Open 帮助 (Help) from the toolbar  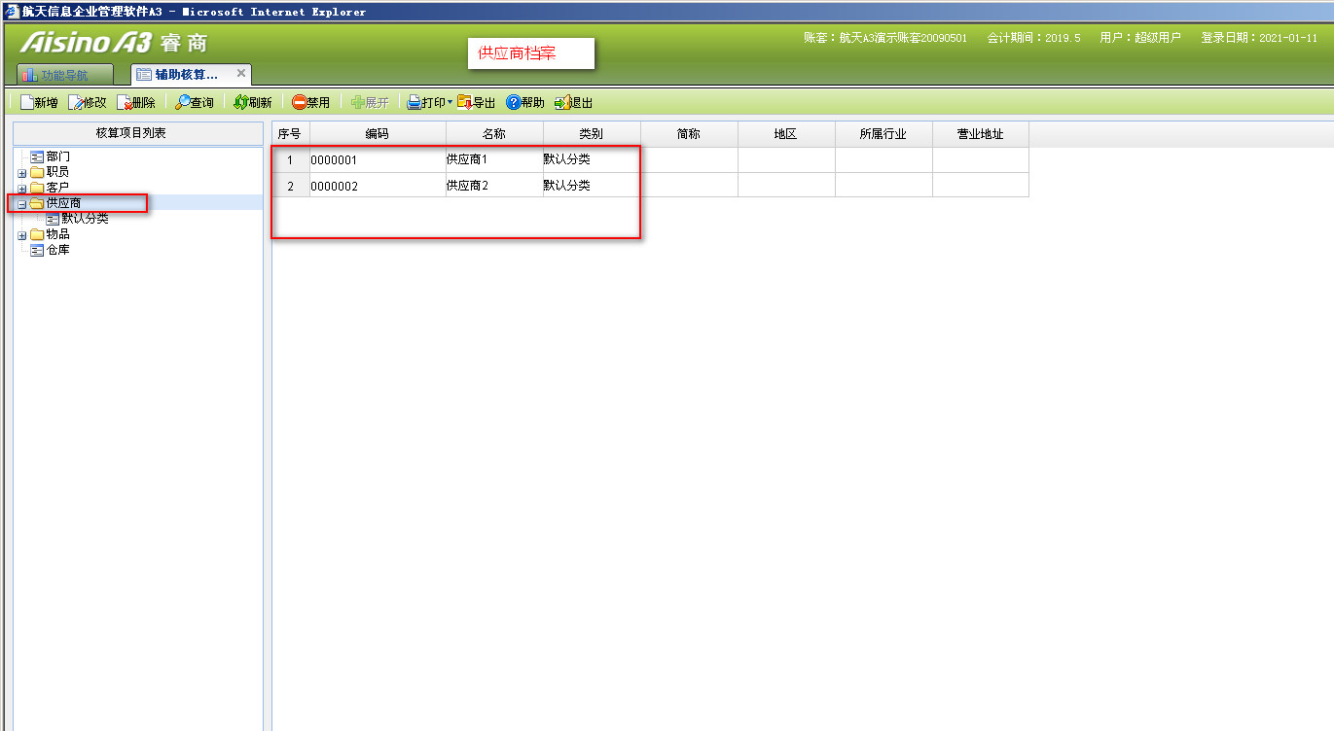(x=513, y=102)
